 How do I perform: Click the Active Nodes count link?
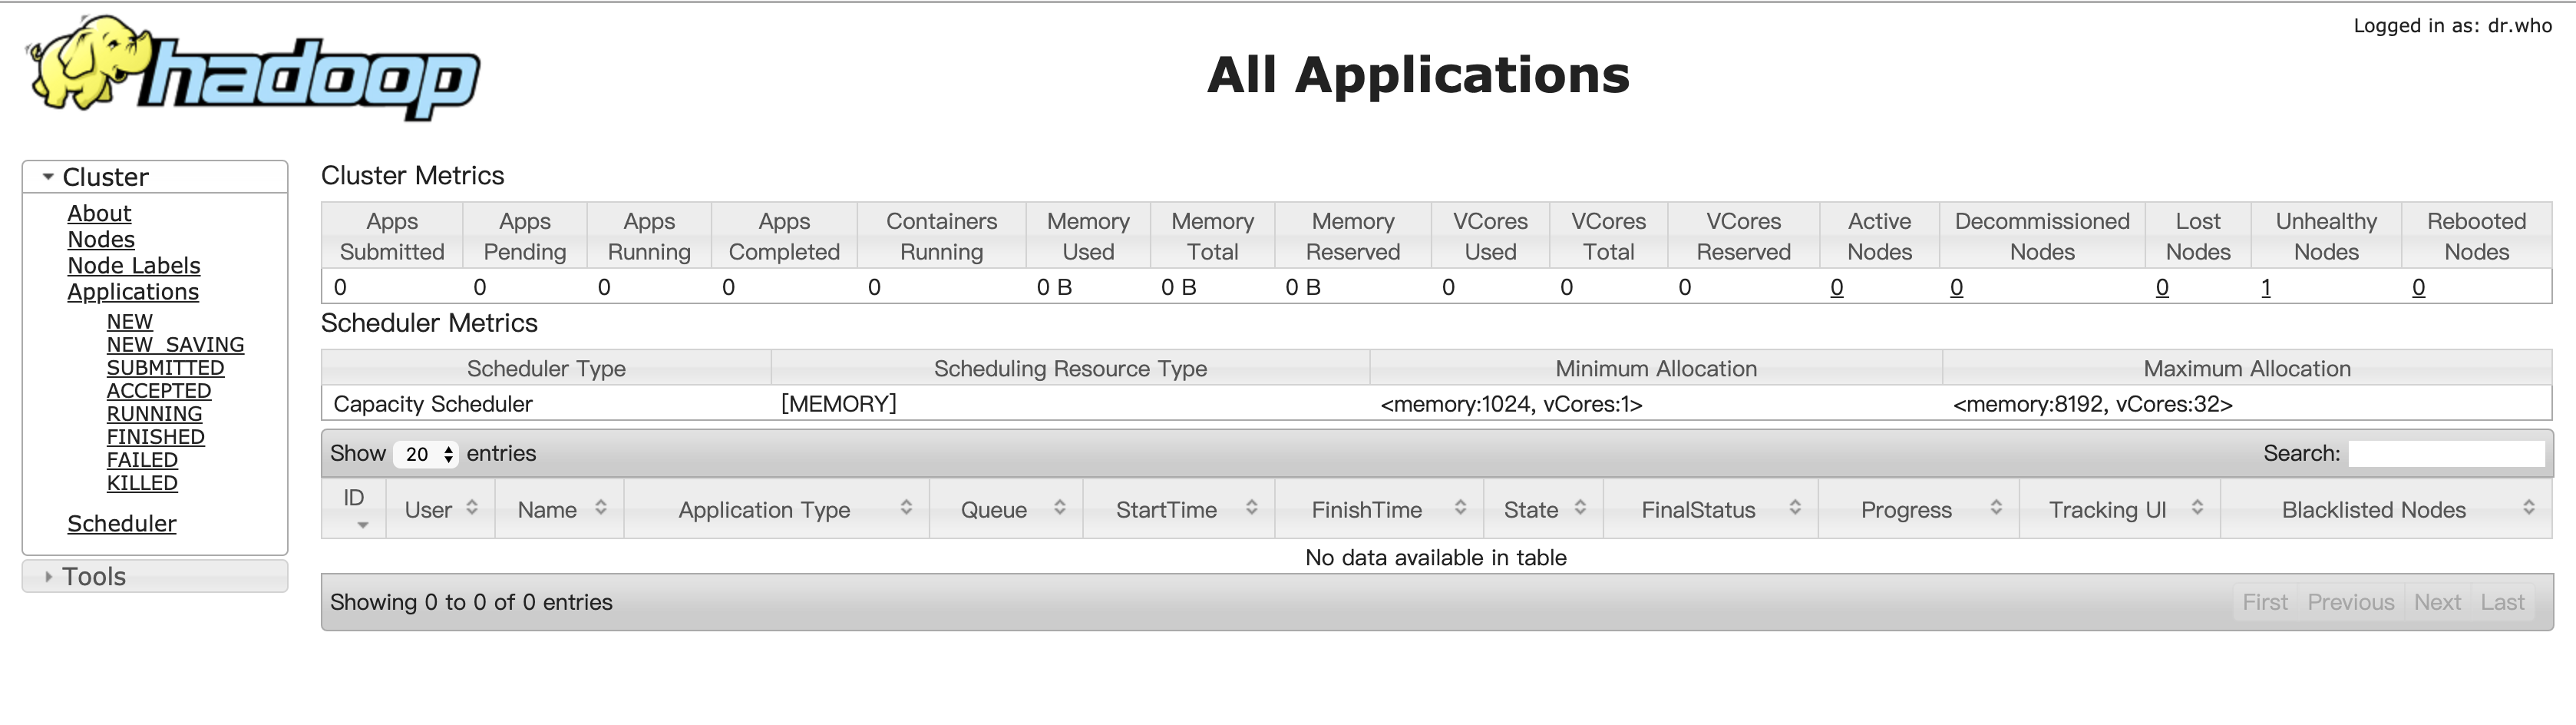coord(1836,287)
